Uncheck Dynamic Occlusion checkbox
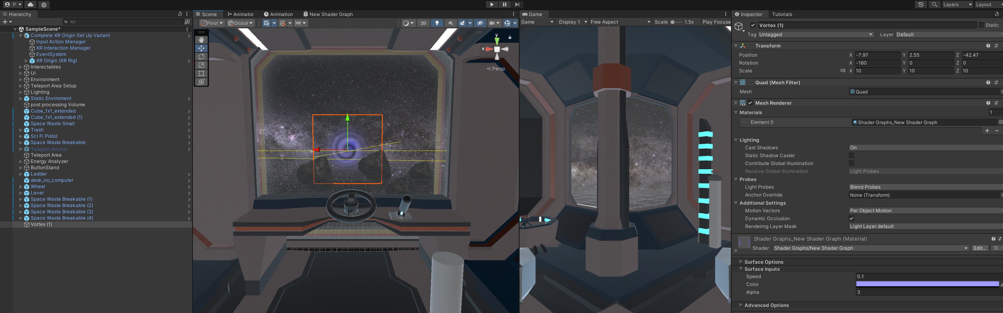This screenshot has height=313, width=1003. 851,219
